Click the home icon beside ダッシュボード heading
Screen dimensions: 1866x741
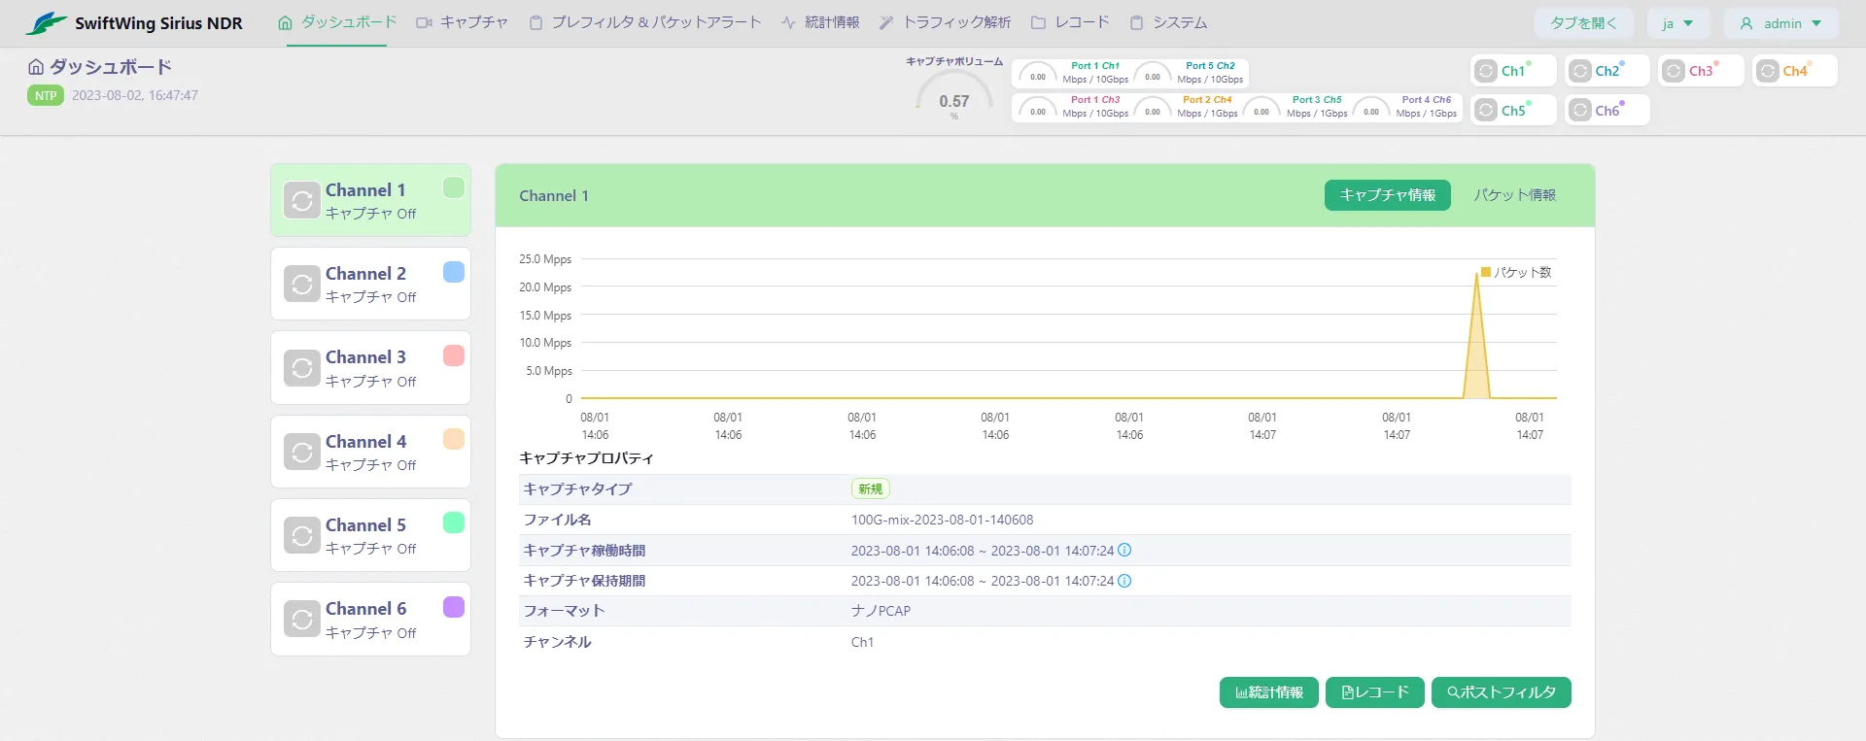[36, 67]
